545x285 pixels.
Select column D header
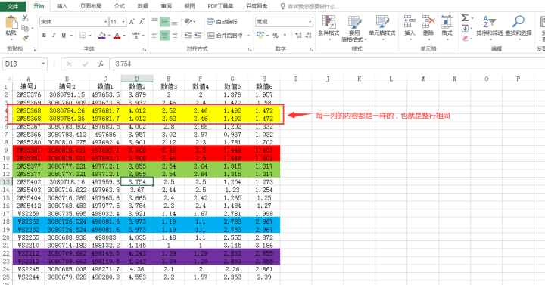(x=137, y=79)
